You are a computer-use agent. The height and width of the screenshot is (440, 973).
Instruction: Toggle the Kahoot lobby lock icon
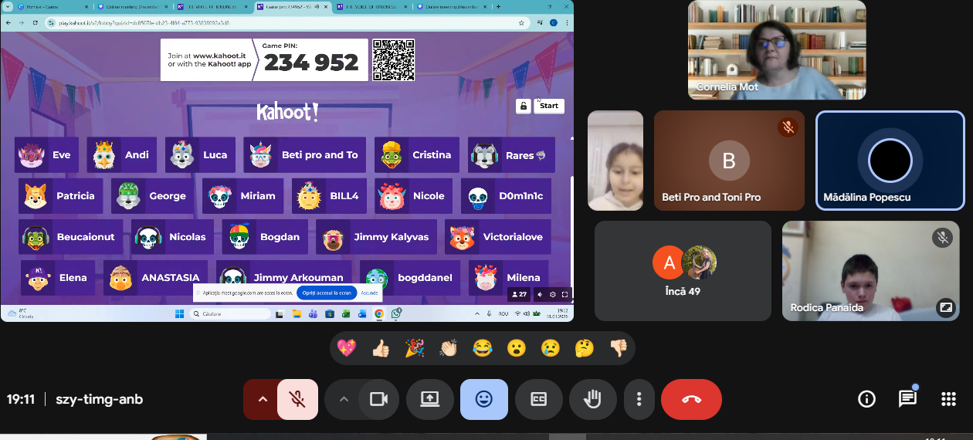[x=524, y=106]
